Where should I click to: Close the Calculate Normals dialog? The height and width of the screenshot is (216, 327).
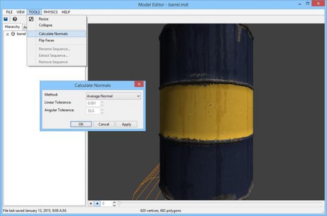pos(138,85)
